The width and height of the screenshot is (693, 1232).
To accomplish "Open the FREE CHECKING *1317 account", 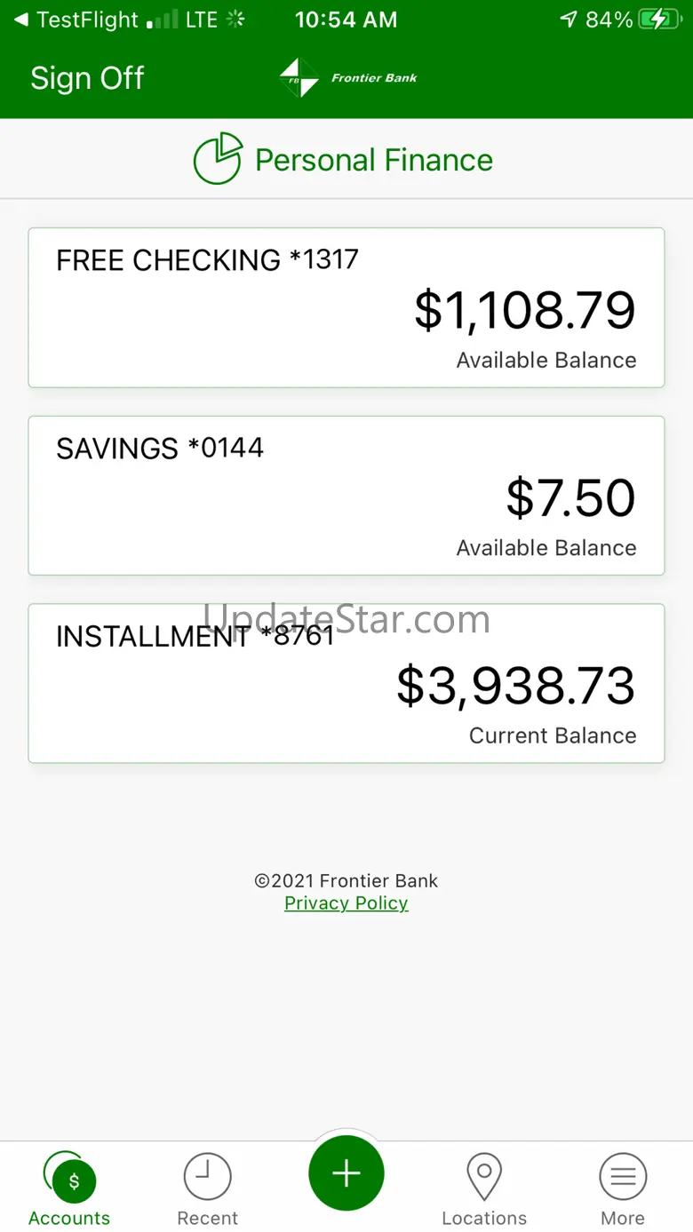I will point(346,307).
